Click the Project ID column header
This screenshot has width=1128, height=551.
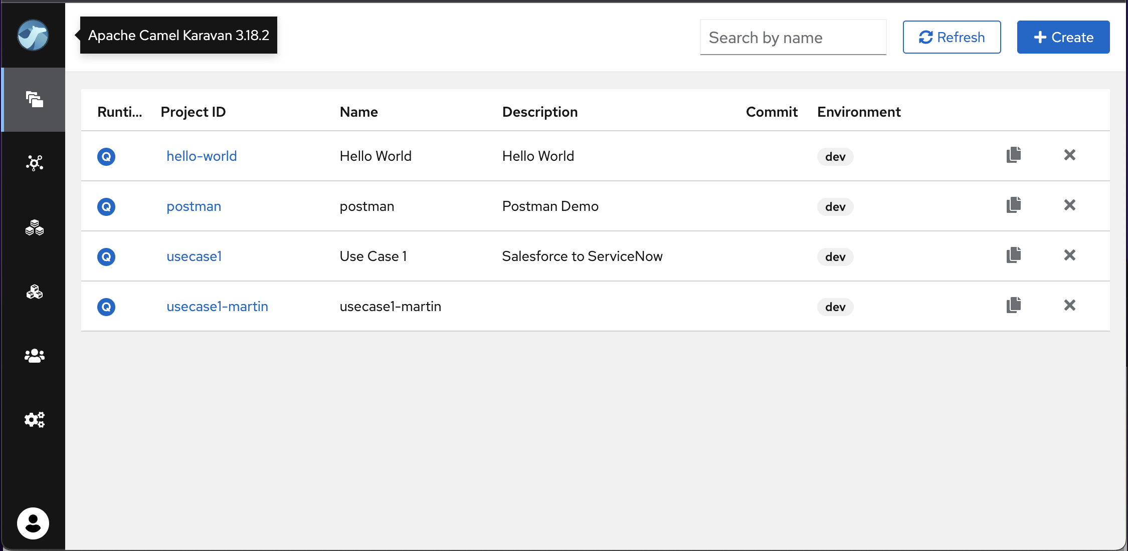(193, 112)
